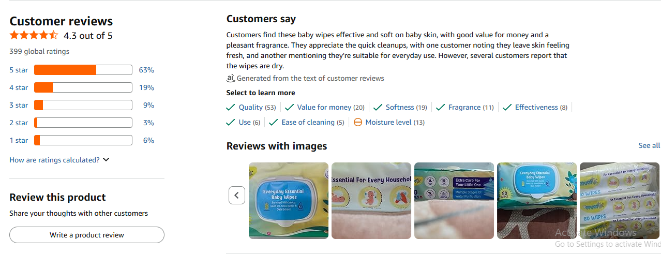Screen dimensions: 661x254
Task: Click the checkmark icon next to Fragrance
Action: 441,108
